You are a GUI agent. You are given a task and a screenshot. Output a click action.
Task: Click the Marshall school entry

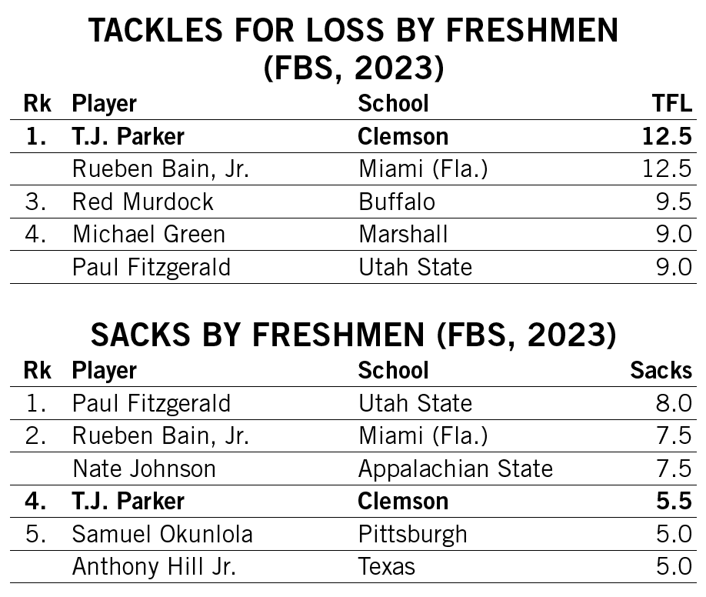(x=403, y=235)
